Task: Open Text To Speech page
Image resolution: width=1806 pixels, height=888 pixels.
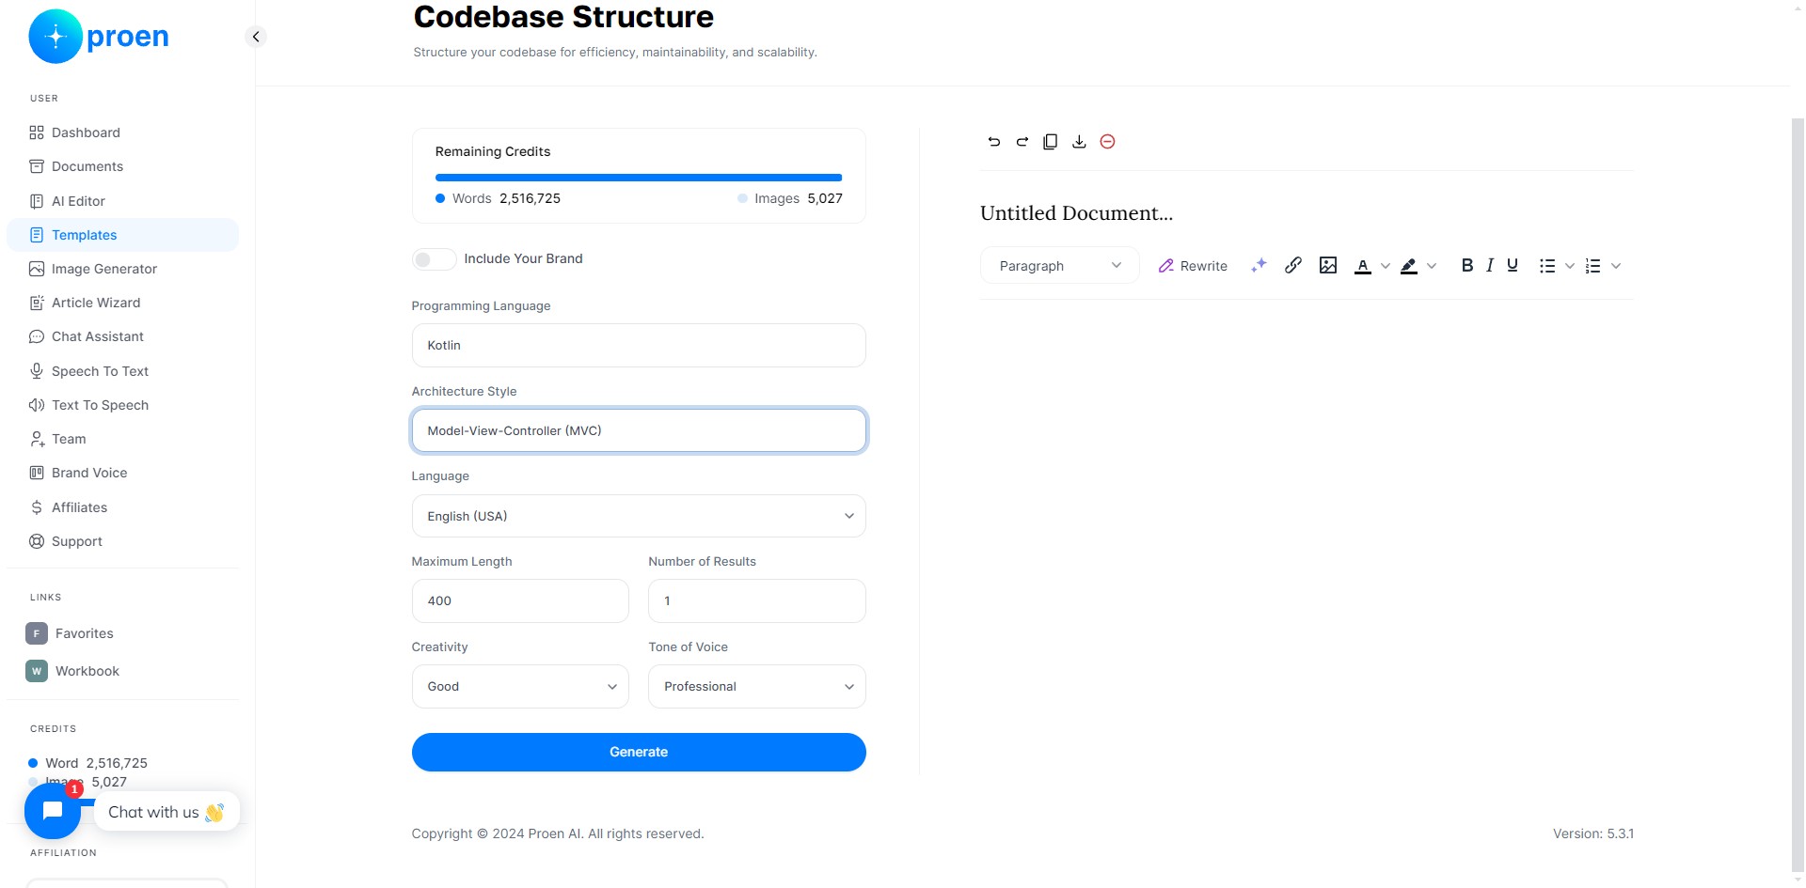Action: point(122,405)
